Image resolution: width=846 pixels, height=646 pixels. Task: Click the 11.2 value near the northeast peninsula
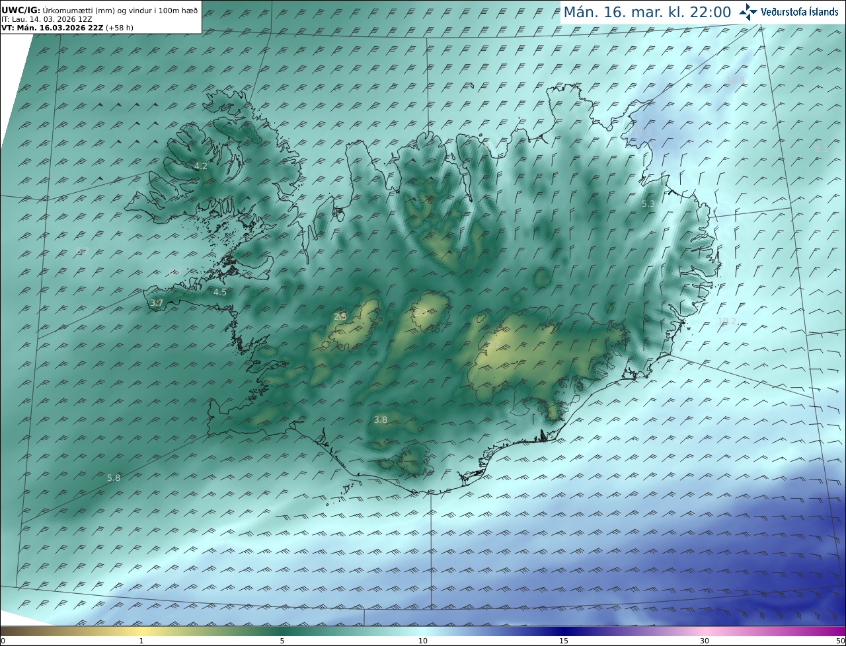pyautogui.click(x=642, y=132)
